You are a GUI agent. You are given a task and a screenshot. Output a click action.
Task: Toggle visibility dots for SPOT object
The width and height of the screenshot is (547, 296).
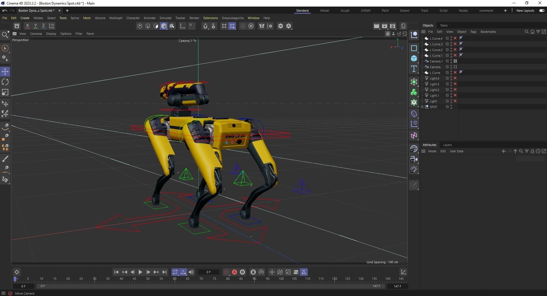(x=451, y=107)
